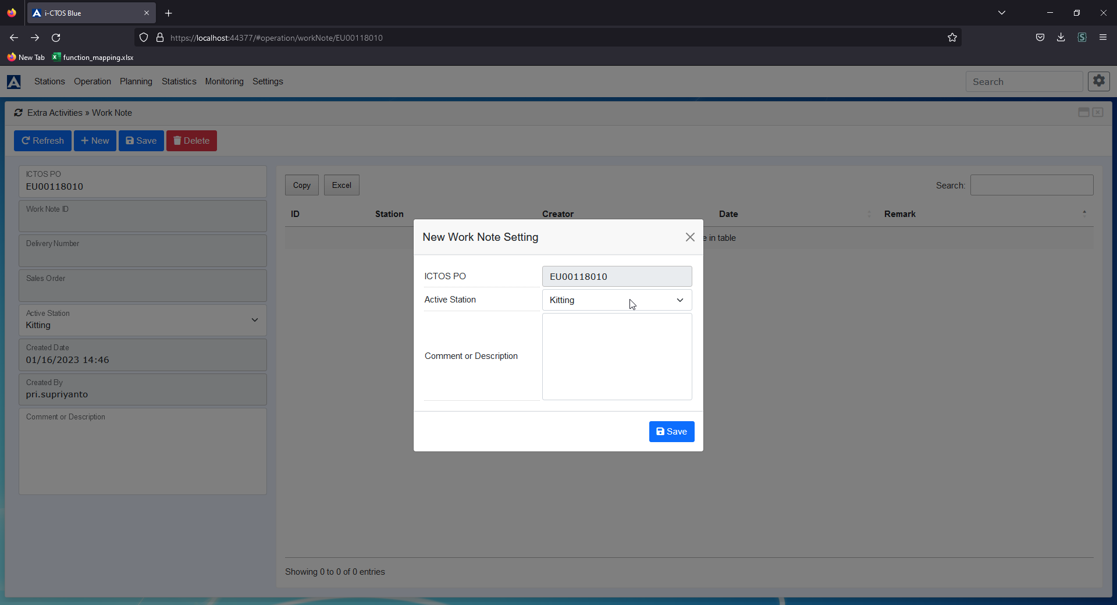Screen dimensions: 1117x605
Task: Open Firefox application hamburger menu
Action: coord(1103,38)
